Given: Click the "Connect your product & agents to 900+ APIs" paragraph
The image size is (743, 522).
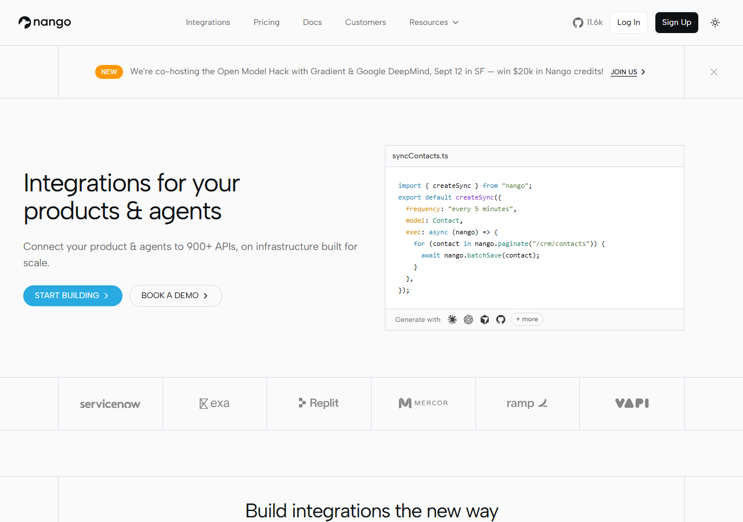Looking at the screenshot, I should [190, 255].
